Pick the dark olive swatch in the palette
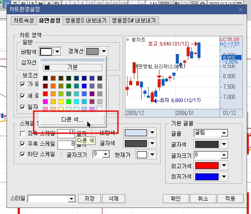The height and width of the screenshot is (214, 251). point(61,78)
